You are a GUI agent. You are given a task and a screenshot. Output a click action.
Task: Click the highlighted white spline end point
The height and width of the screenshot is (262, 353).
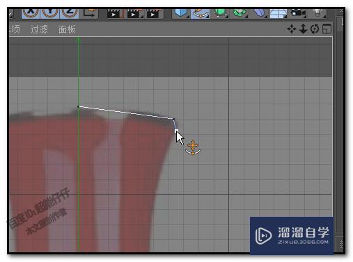(x=176, y=131)
